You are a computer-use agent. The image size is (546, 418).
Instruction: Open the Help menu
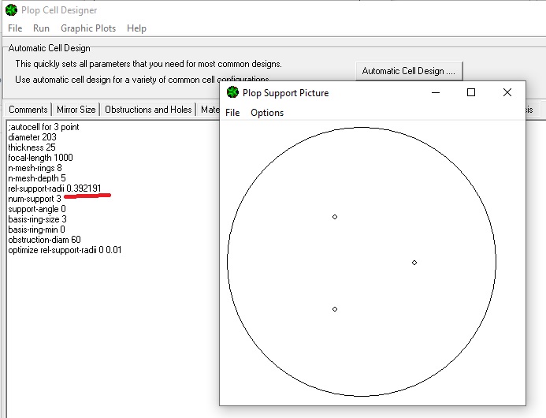[136, 28]
